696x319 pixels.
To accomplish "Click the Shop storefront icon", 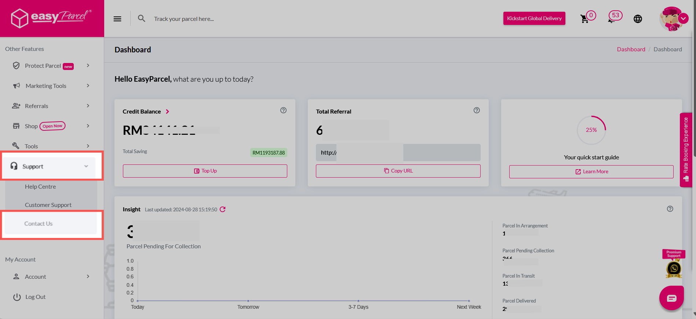I will pos(16,126).
